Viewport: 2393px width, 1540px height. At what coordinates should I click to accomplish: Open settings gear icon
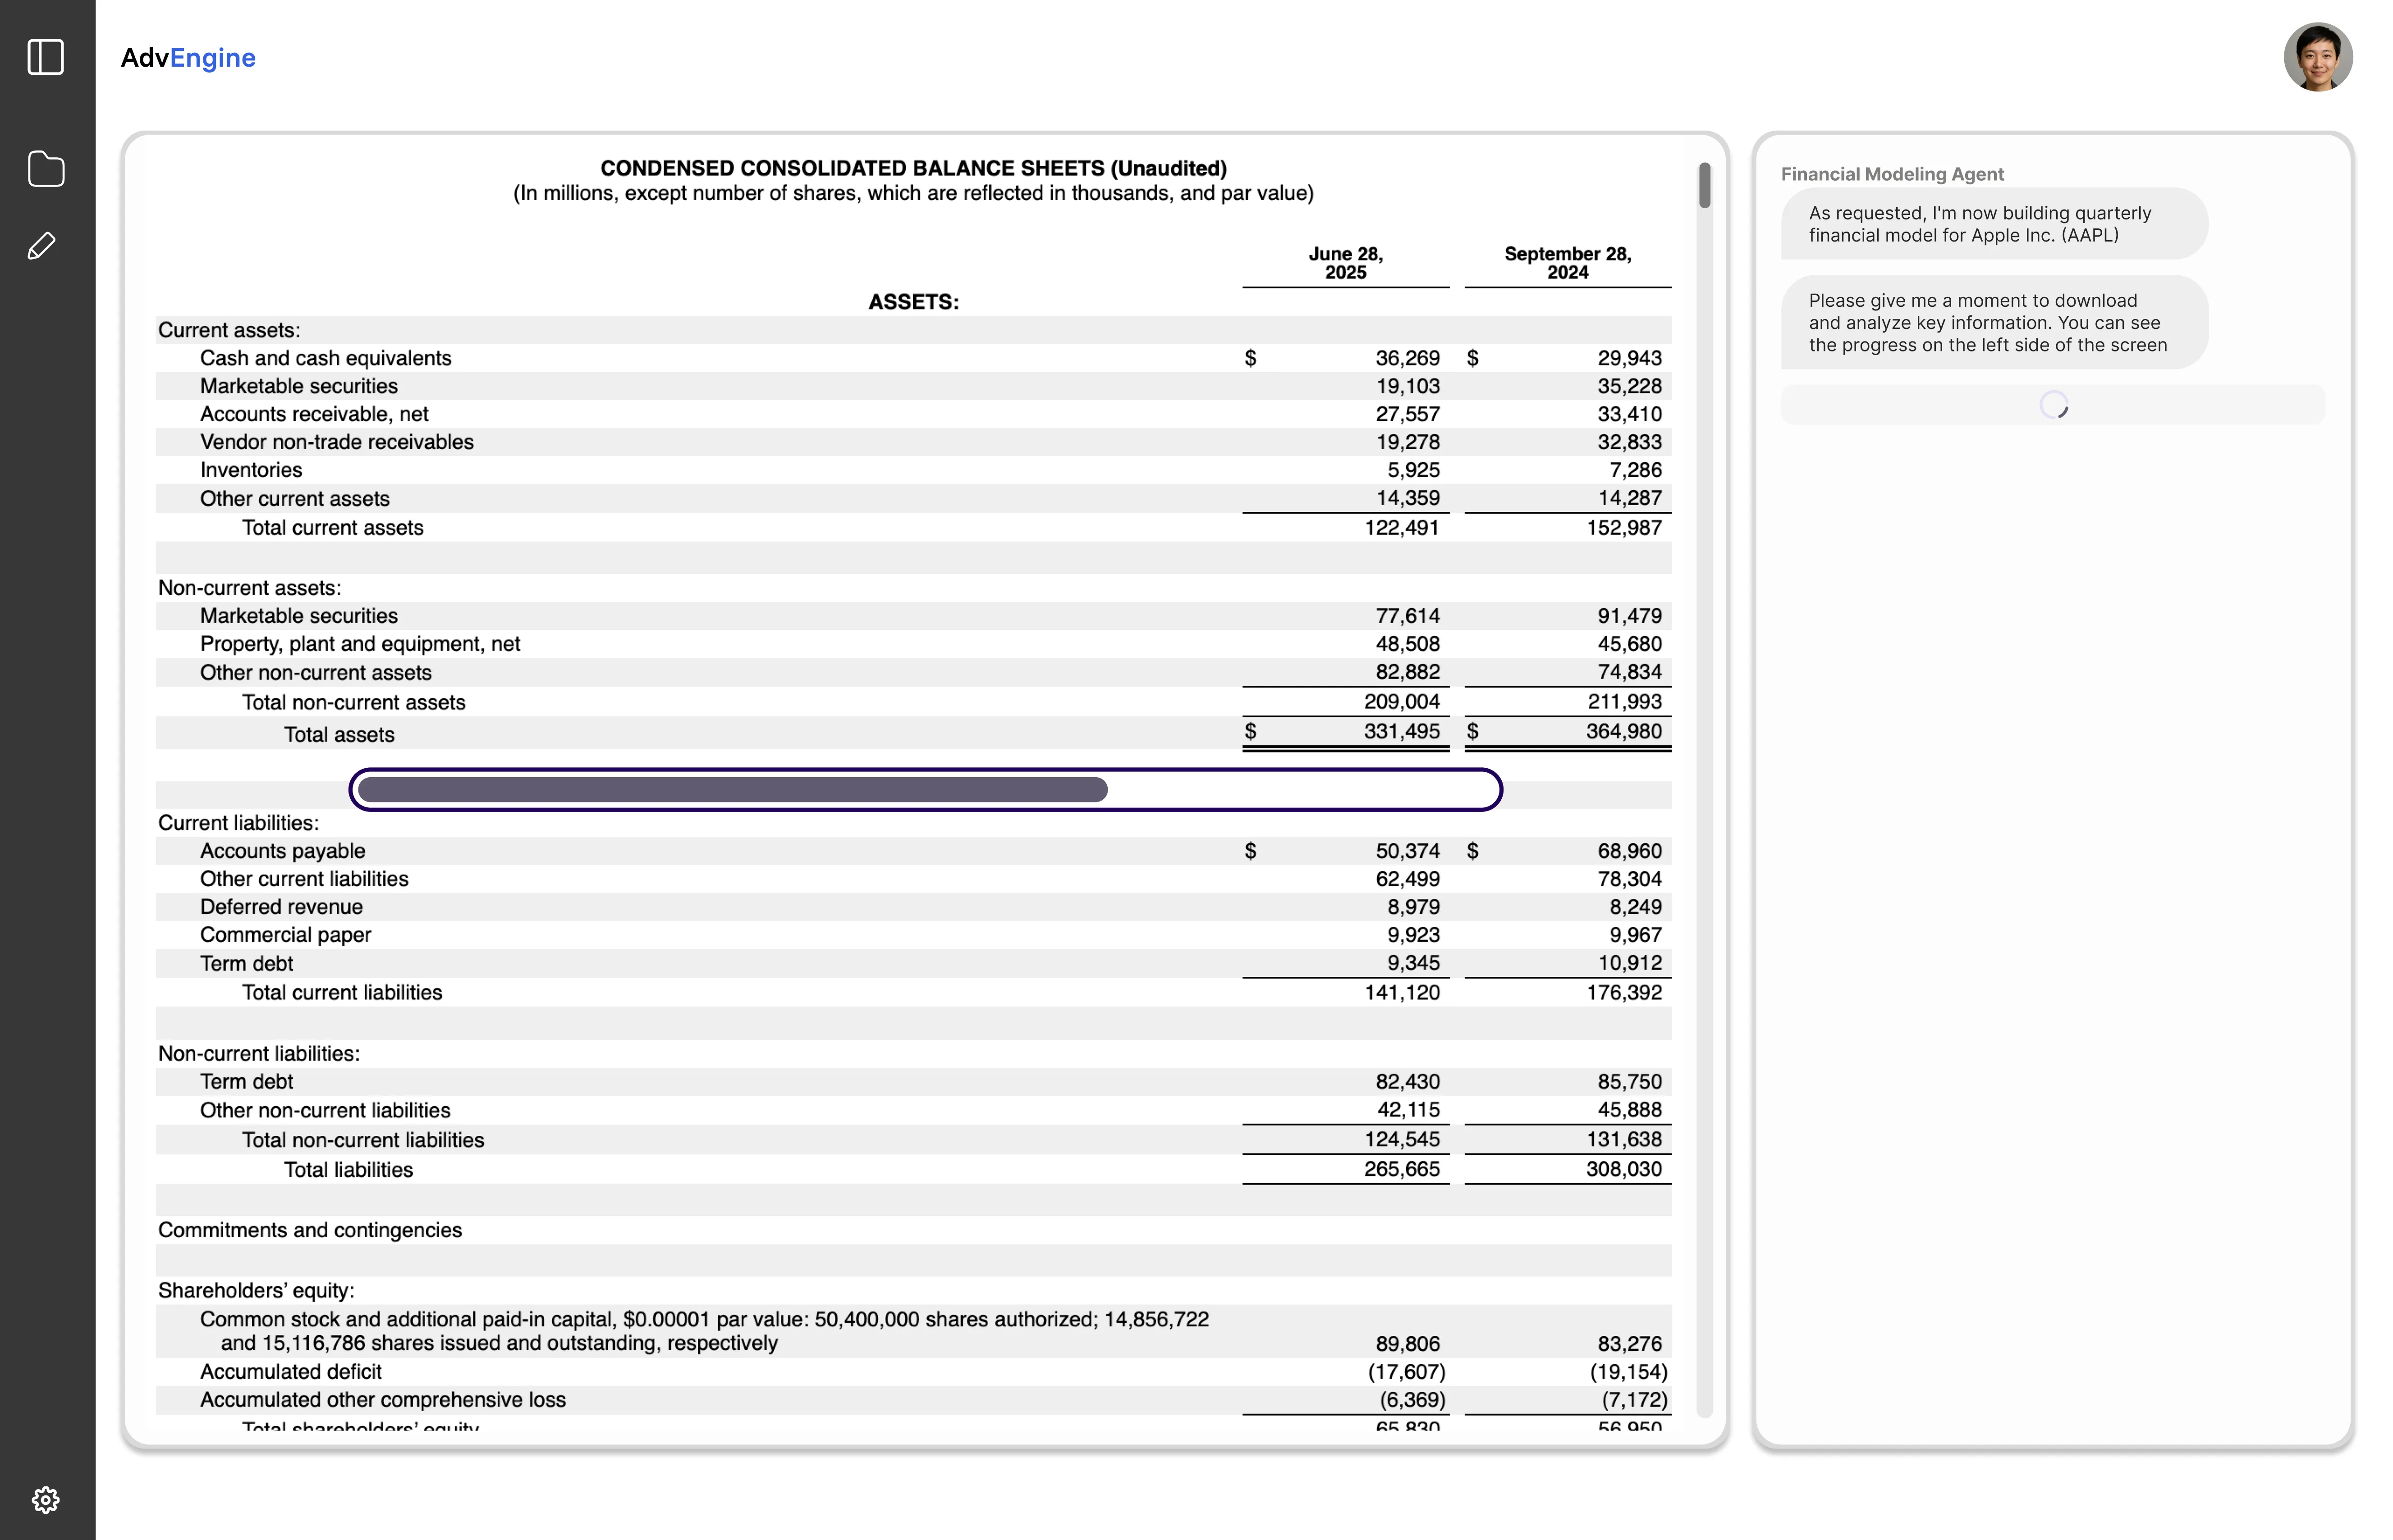tap(46, 1499)
